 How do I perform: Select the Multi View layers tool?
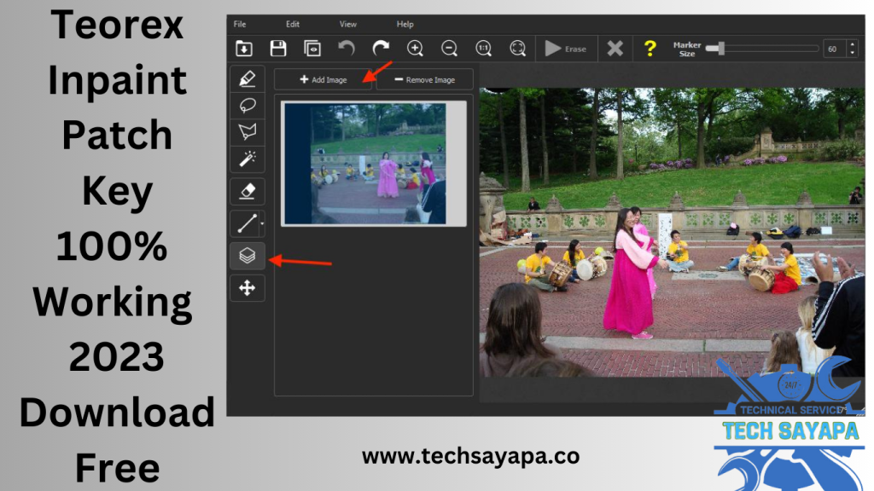tap(248, 256)
